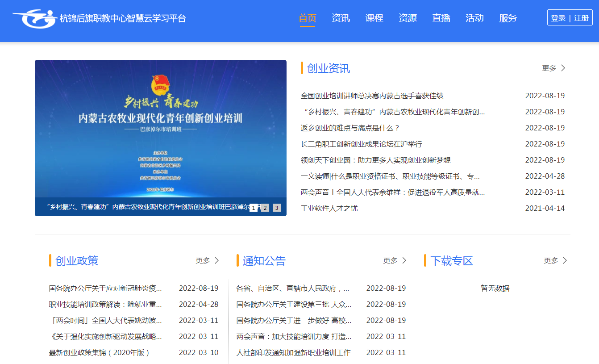
Task: Open the 资讯 navigation tab
Action: (x=341, y=18)
